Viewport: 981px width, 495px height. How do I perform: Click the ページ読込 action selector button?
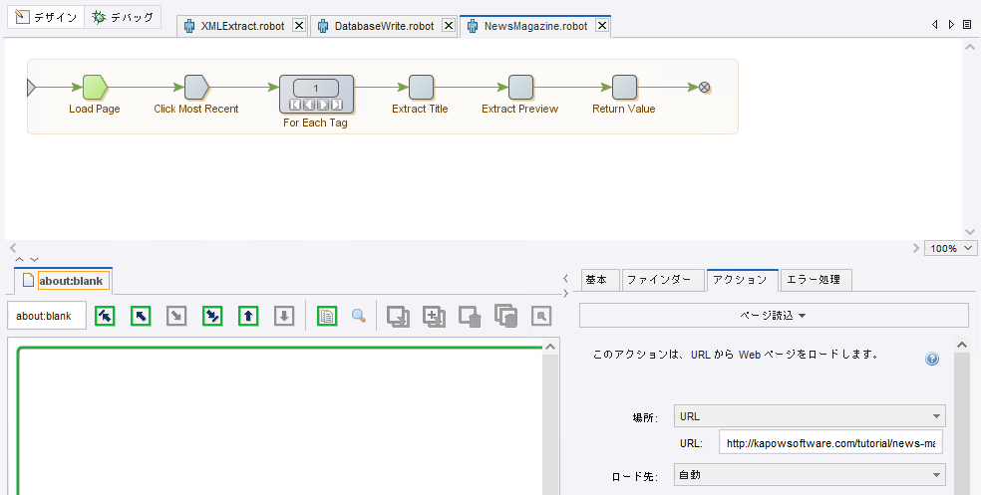pyautogui.click(x=774, y=315)
